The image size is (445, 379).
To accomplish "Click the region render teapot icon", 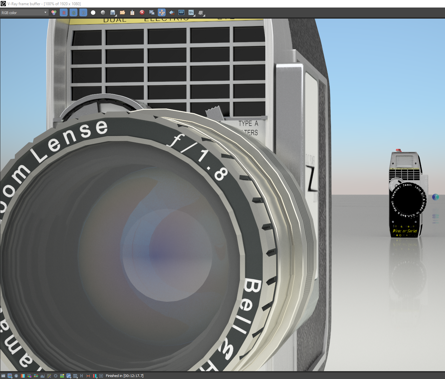I will [x=172, y=12].
